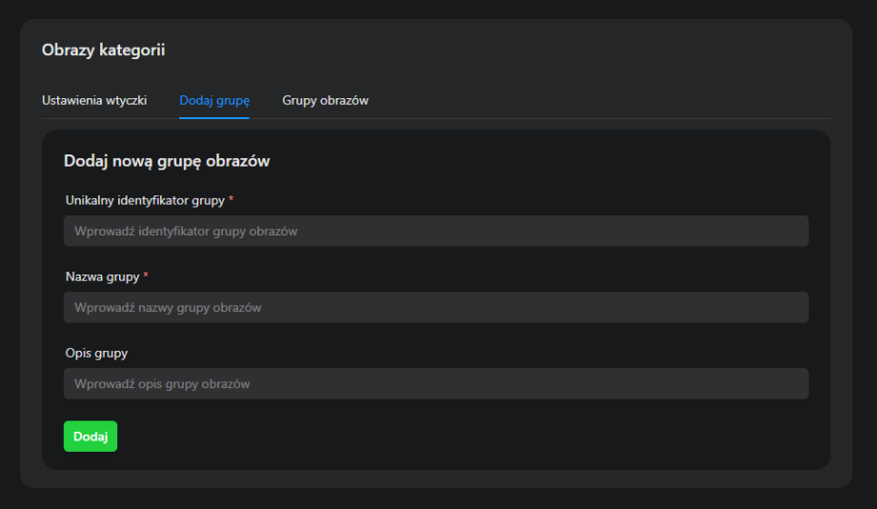Click the 'Unikalny identyfikator grupy' label

pyautogui.click(x=145, y=200)
